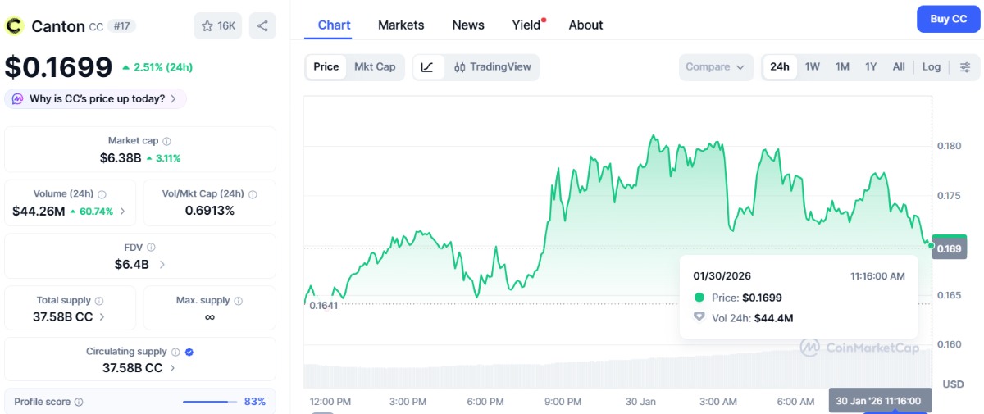The image size is (984, 414).
Task: Click the 30 Jan '26 11:16:00 time label
Action: pyautogui.click(x=880, y=401)
